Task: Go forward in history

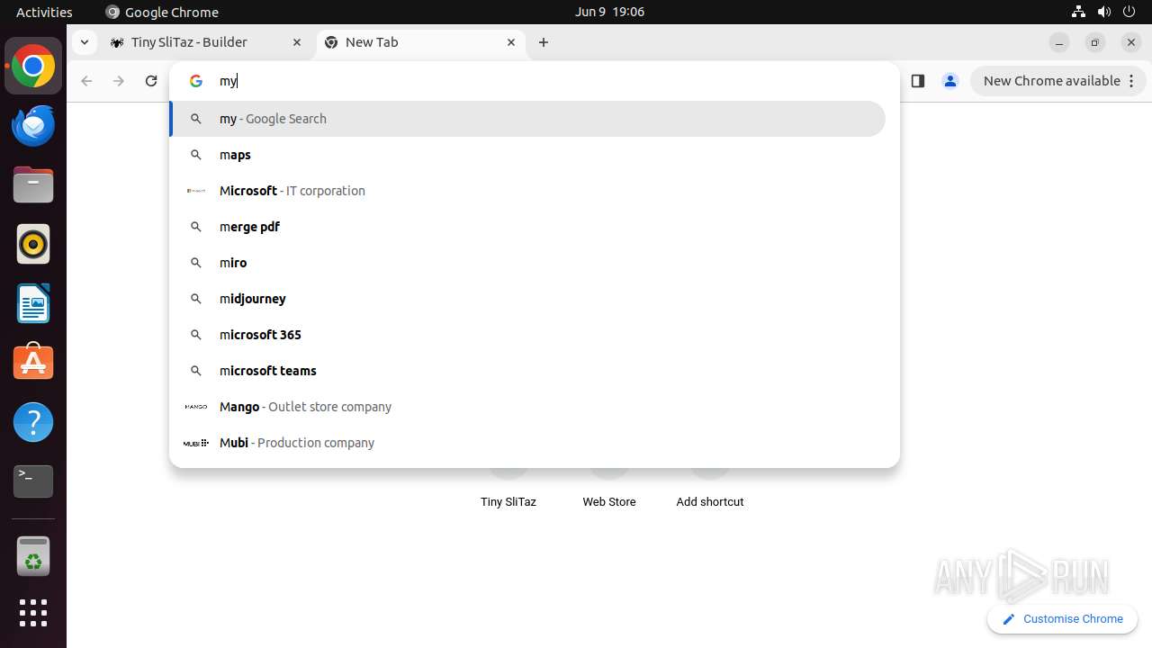Action: 119,81
